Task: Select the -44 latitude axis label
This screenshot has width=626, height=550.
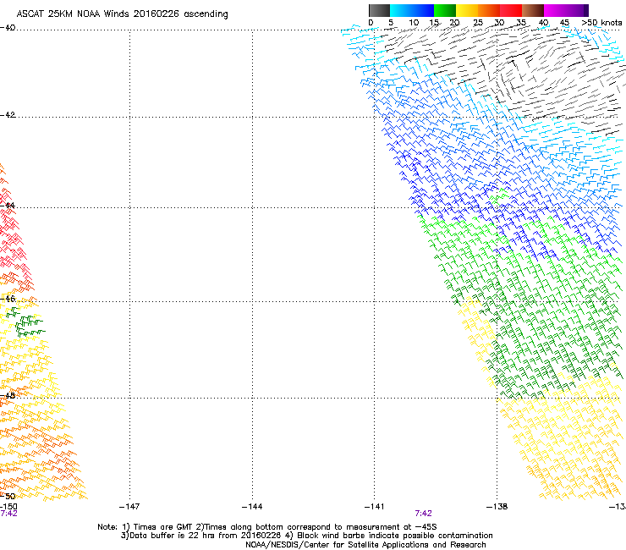Action: [x=8, y=206]
